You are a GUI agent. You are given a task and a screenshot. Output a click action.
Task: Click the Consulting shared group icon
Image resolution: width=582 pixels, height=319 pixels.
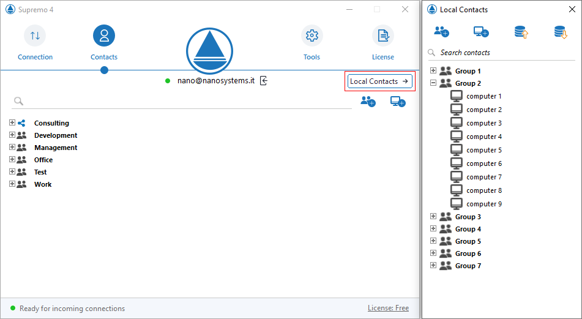point(21,123)
